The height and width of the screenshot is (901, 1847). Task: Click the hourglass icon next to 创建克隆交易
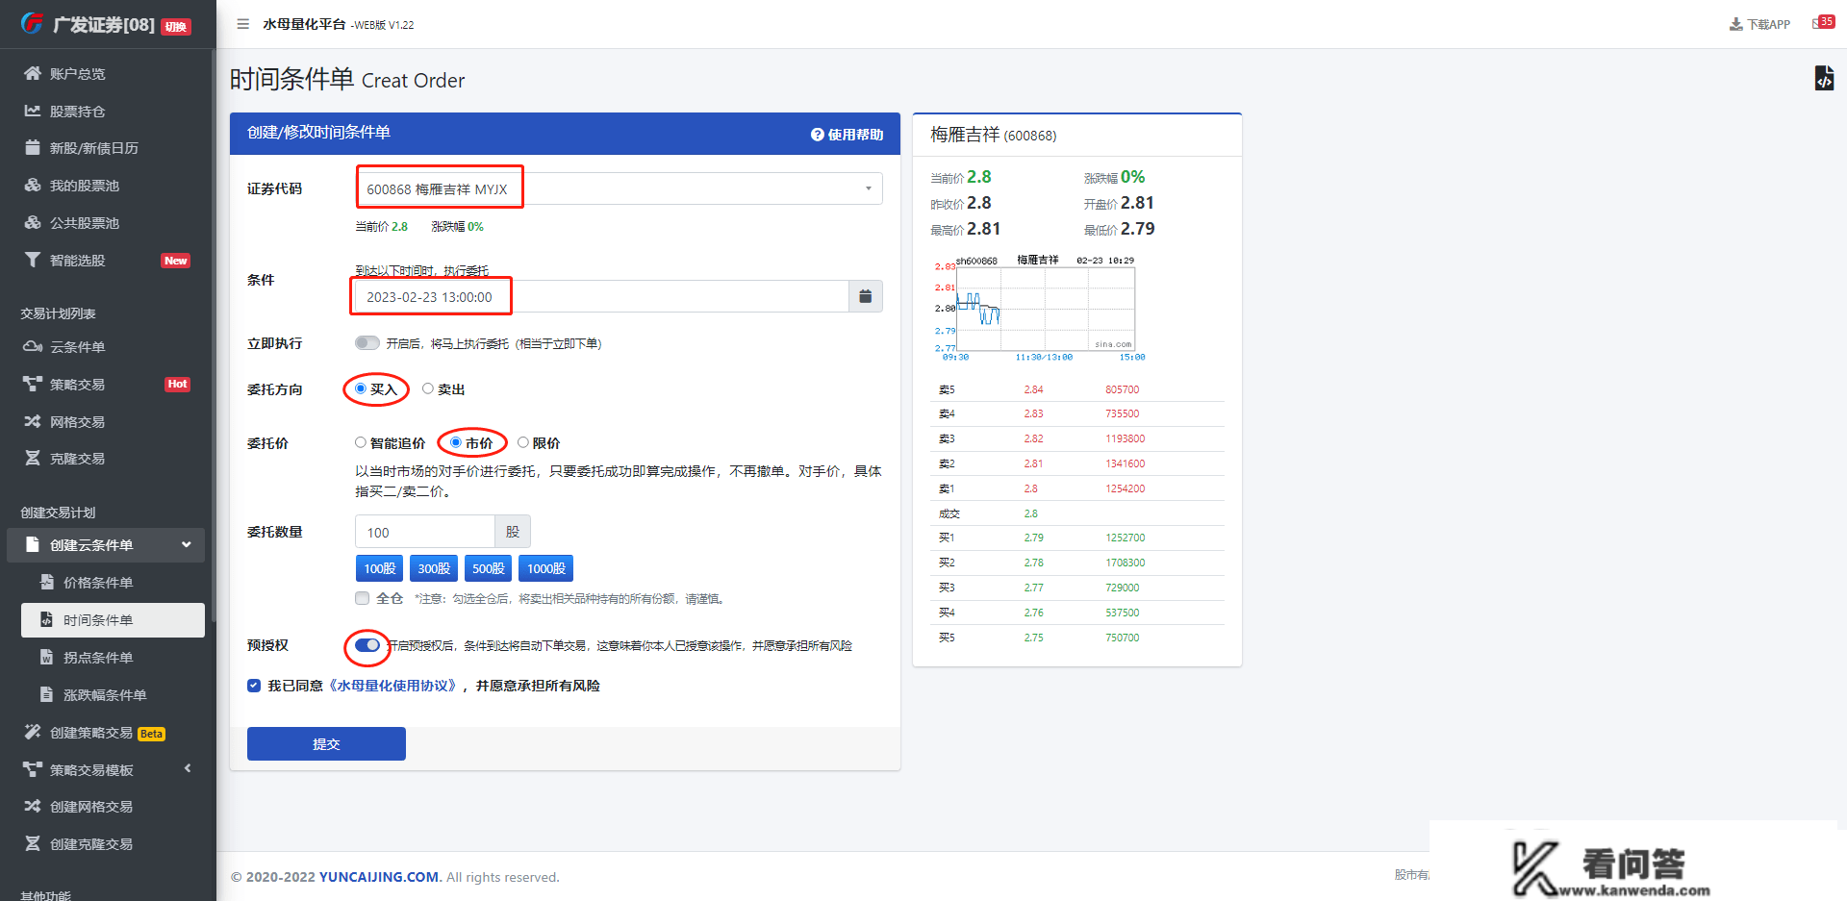[33, 843]
